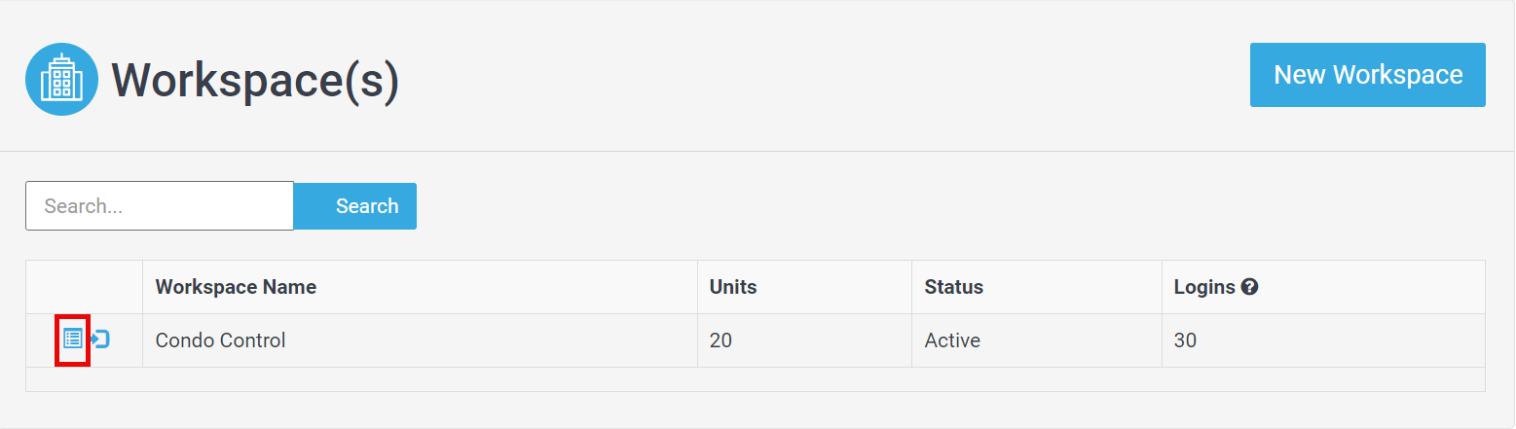
Task: Click the Units column header
Action: [x=733, y=287]
